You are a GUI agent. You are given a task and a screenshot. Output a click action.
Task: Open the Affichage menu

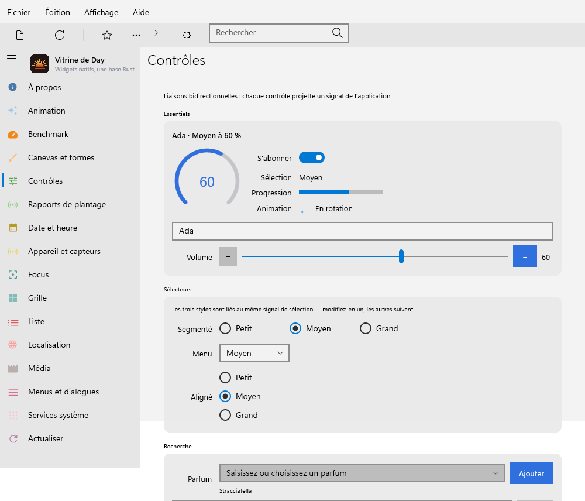pyautogui.click(x=101, y=12)
